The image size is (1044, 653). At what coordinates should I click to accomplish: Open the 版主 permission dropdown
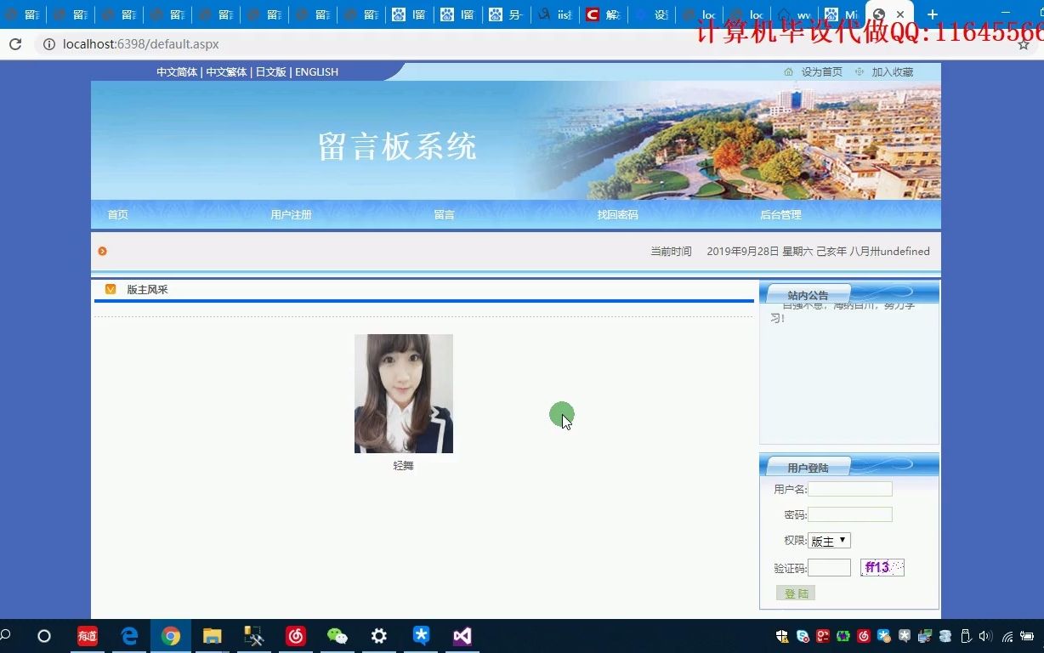[x=828, y=540]
